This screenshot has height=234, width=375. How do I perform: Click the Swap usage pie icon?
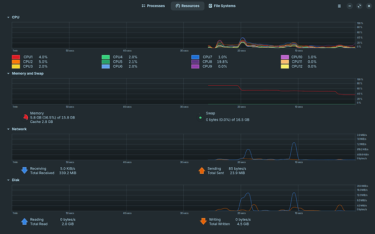[201, 118]
